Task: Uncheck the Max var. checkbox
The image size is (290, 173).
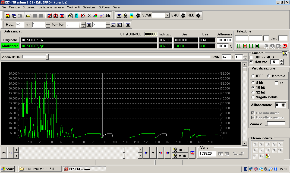Action: click(251, 62)
